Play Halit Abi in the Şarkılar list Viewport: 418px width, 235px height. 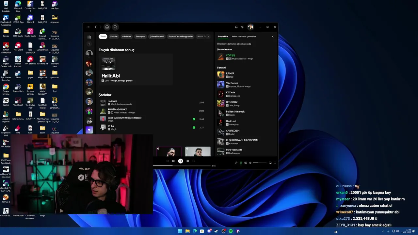[152, 102]
